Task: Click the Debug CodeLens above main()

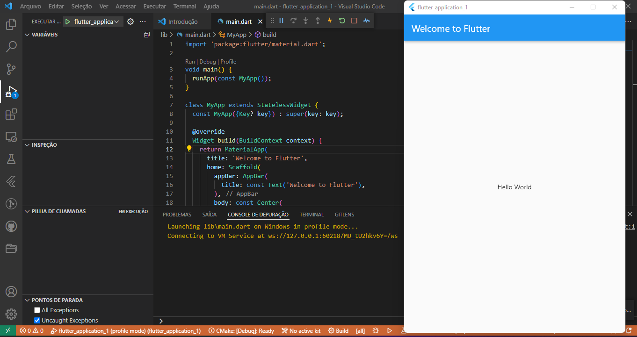Action: [x=208, y=62]
